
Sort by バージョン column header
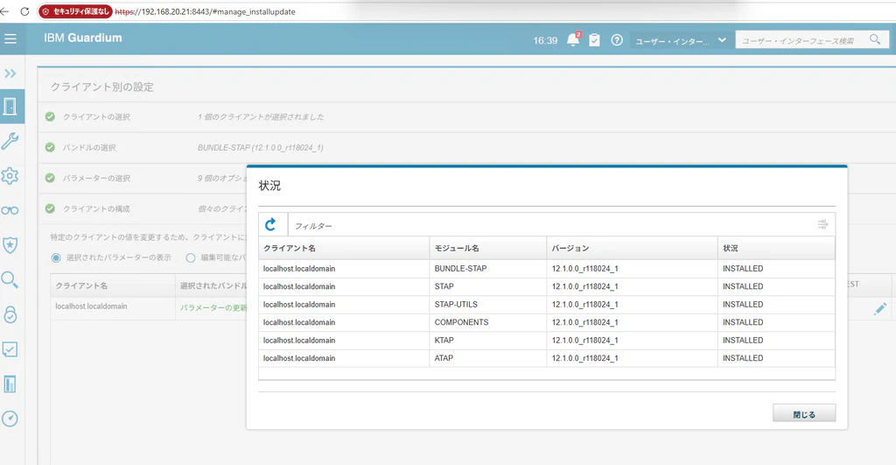(x=632, y=248)
